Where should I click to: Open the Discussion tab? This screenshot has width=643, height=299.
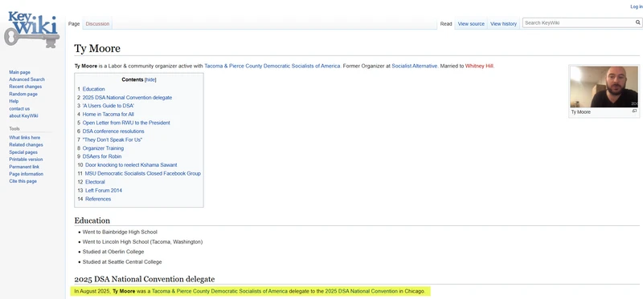point(97,24)
